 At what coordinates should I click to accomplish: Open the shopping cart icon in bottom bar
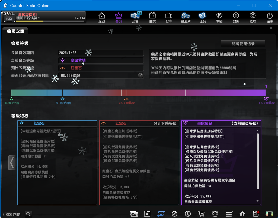201,214
